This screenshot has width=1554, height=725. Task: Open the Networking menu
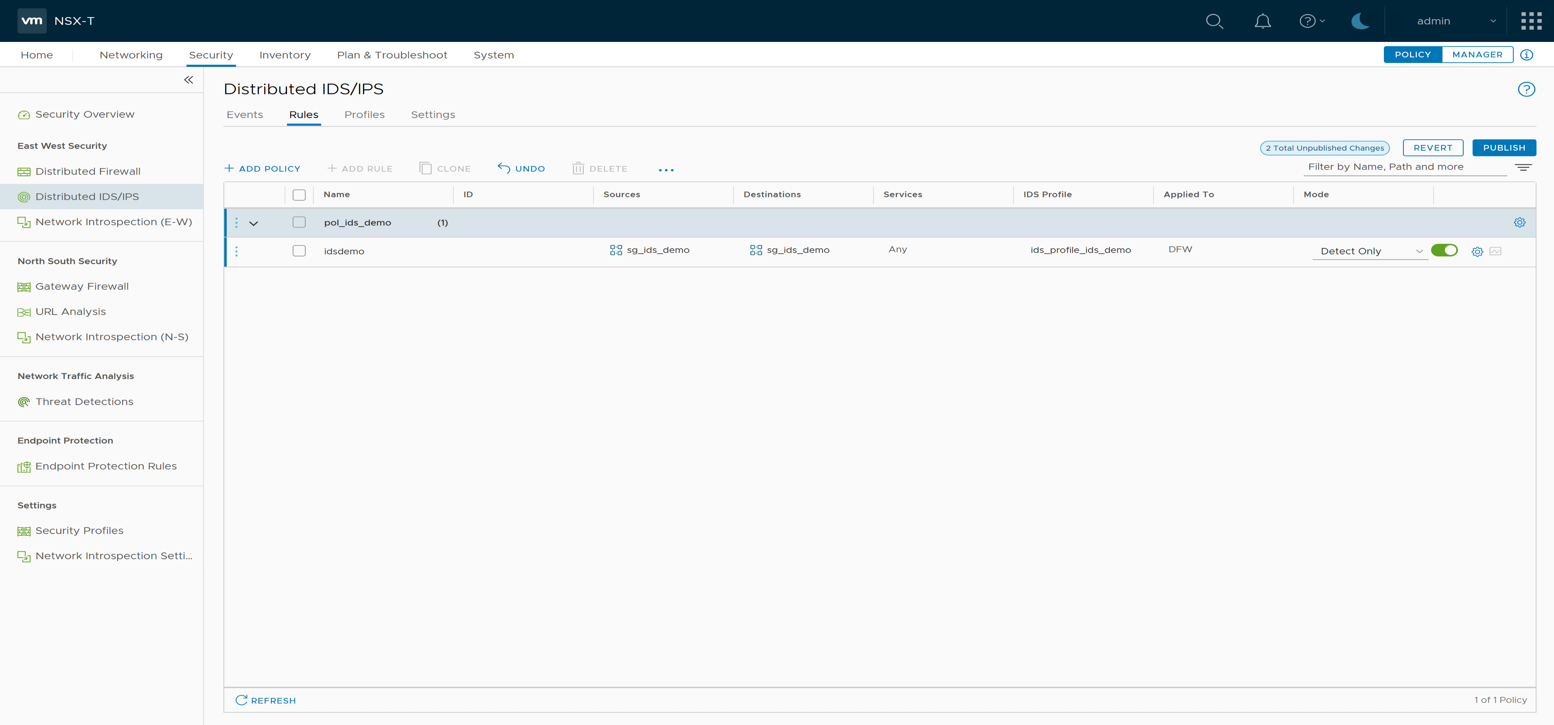point(131,55)
